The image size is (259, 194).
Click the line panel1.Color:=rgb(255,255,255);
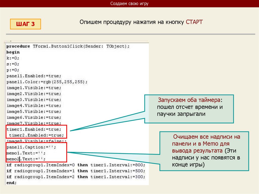47,82
